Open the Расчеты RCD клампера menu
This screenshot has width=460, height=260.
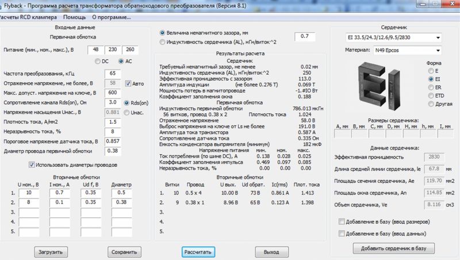coord(28,17)
